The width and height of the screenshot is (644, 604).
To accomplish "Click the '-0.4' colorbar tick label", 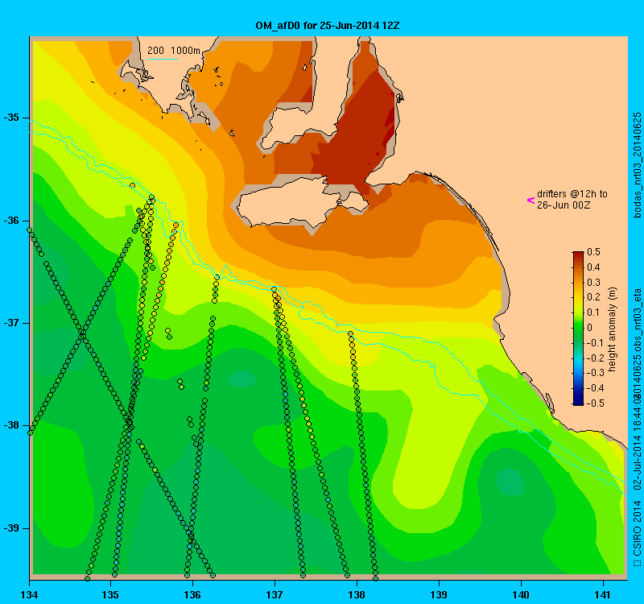I will point(596,388).
